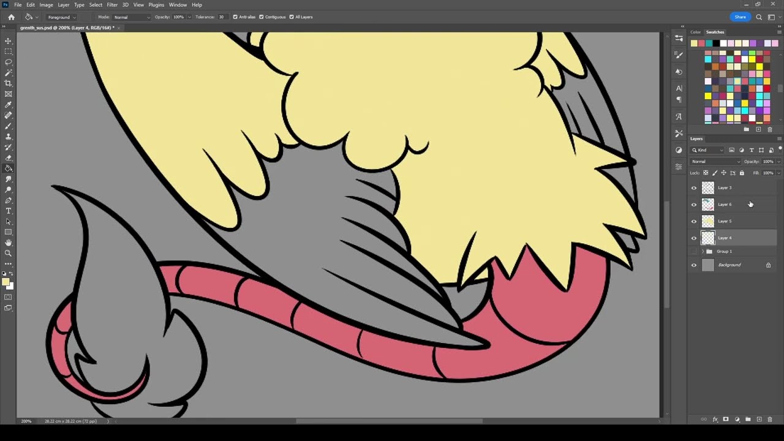Select the Crop tool
The width and height of the screenshot is (784, 441).
[9, 83]
